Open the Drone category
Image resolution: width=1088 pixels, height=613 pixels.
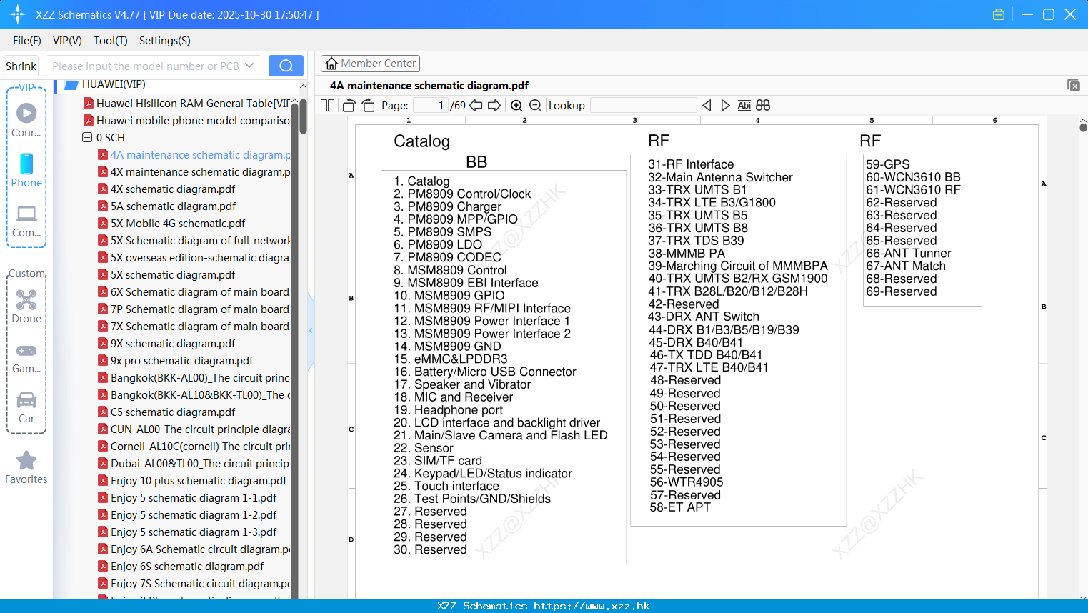[26, 306]
